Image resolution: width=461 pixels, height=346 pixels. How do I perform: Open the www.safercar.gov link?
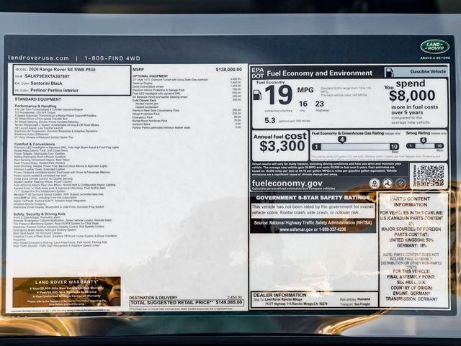(x=296, y=229)
